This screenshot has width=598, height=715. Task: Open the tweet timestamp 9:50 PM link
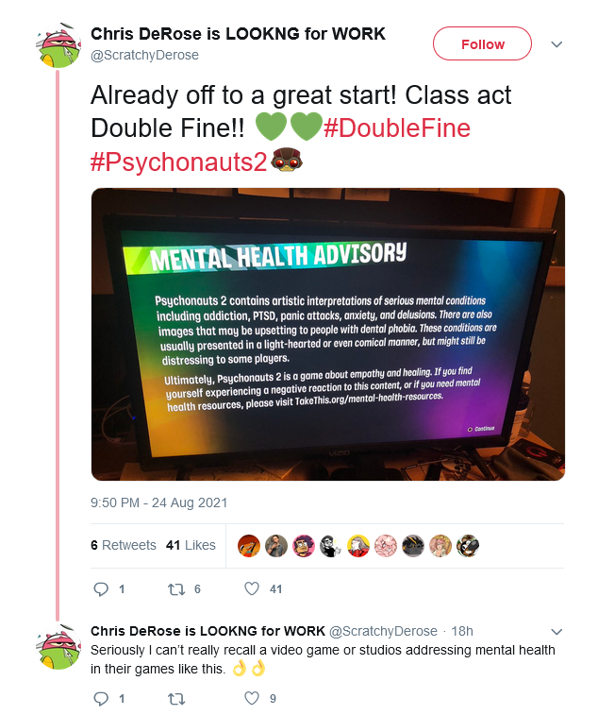(158, 502)
